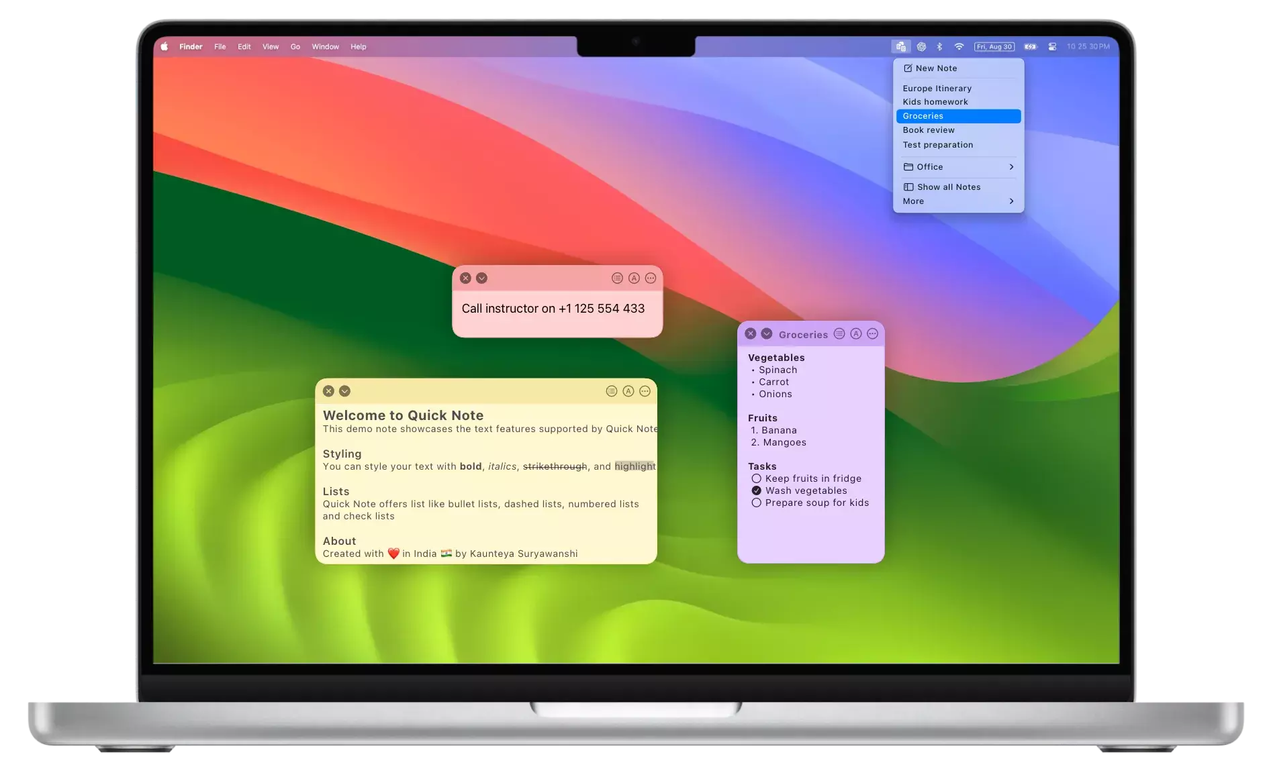The width and height of the screenshot is (1269, 781).
Task: Close the pink Call instructor note
Action: [x=465, y=278]
